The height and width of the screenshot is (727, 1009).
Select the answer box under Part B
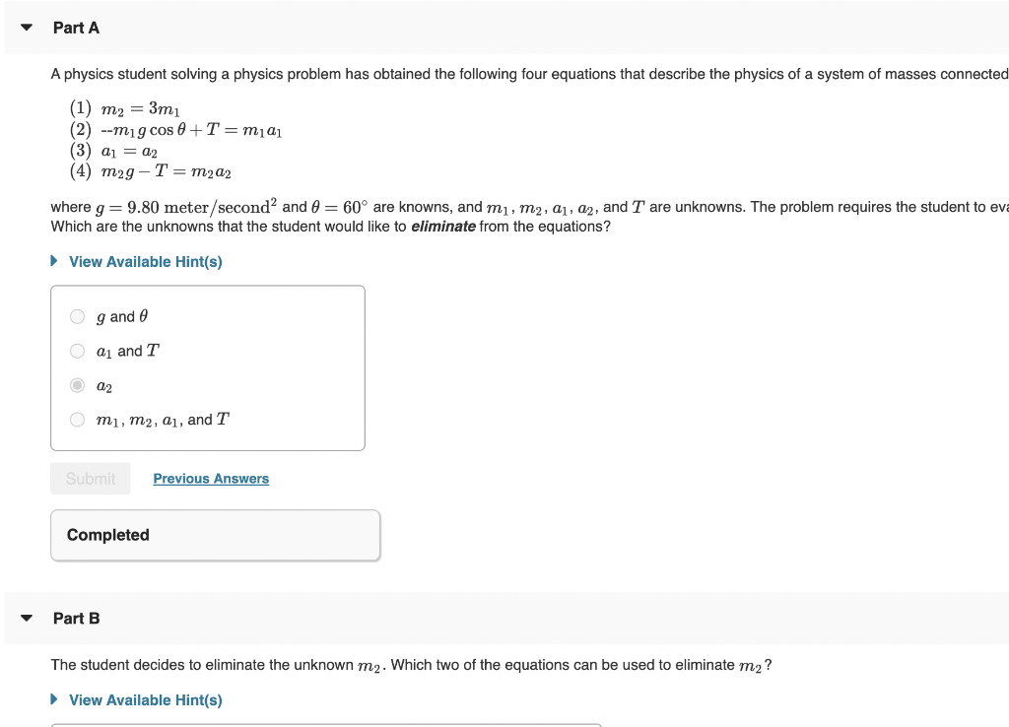[325, 725]
